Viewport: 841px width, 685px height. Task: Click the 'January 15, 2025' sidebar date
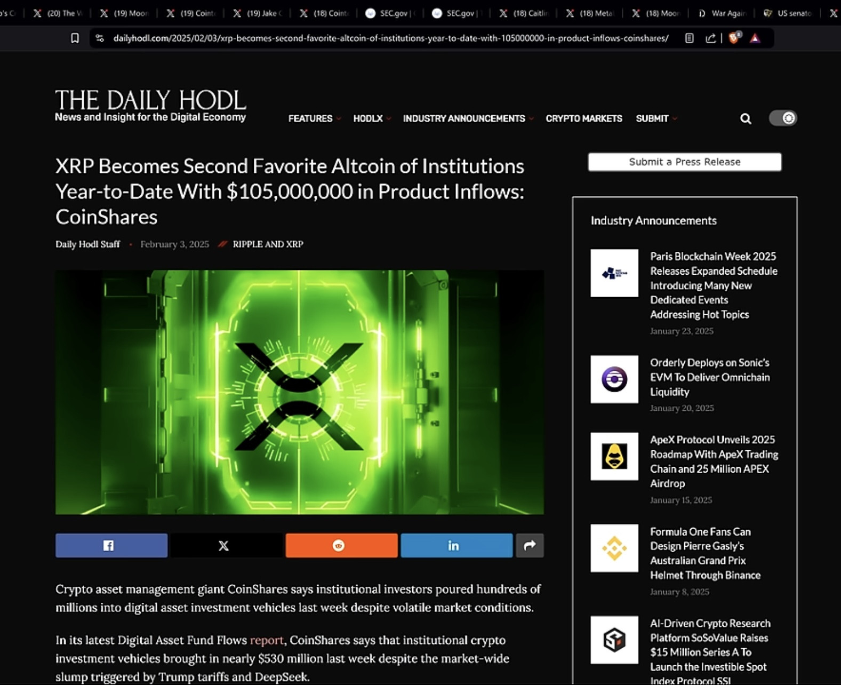(x=681, y=500)
